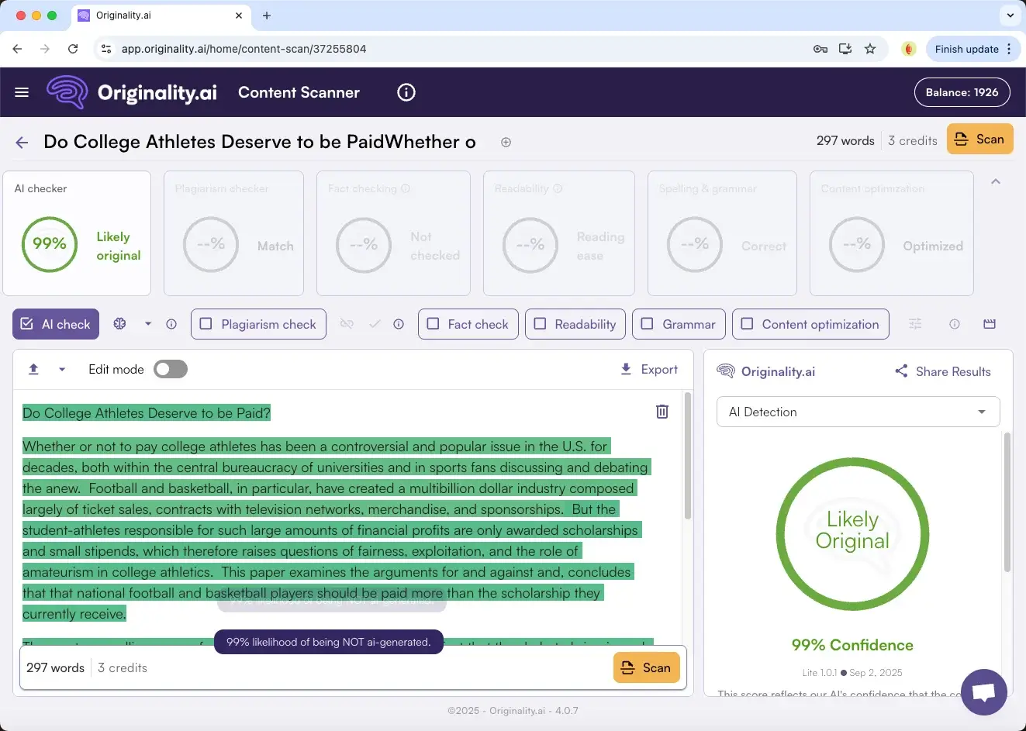This screenshot has width=1026, height=731.
Task: Click the highlighted essay heading text
Action: tap(147, 412)
